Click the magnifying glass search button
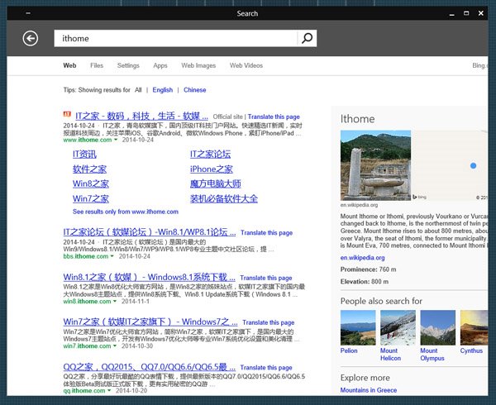This screenshot has height=405, width=496. [307, 38]
